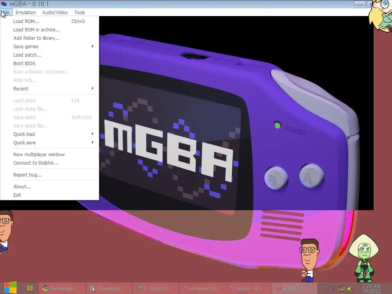Open the Windows Start button
Screen dimensions: 392x294
(10, 288)
